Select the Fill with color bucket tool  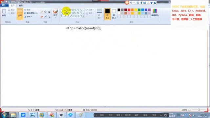tap(45, 12)
